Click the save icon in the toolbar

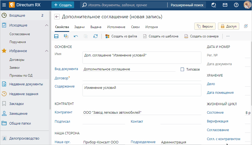pyautogui.click(x=56, y=36)
